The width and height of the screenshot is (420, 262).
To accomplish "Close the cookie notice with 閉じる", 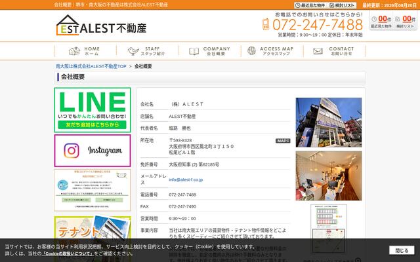I will pyautogui.click(x=402, y=250).
